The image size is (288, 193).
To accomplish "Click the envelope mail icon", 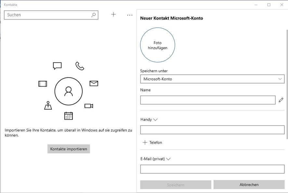I will pyautogui.click(x=94, y=84).
